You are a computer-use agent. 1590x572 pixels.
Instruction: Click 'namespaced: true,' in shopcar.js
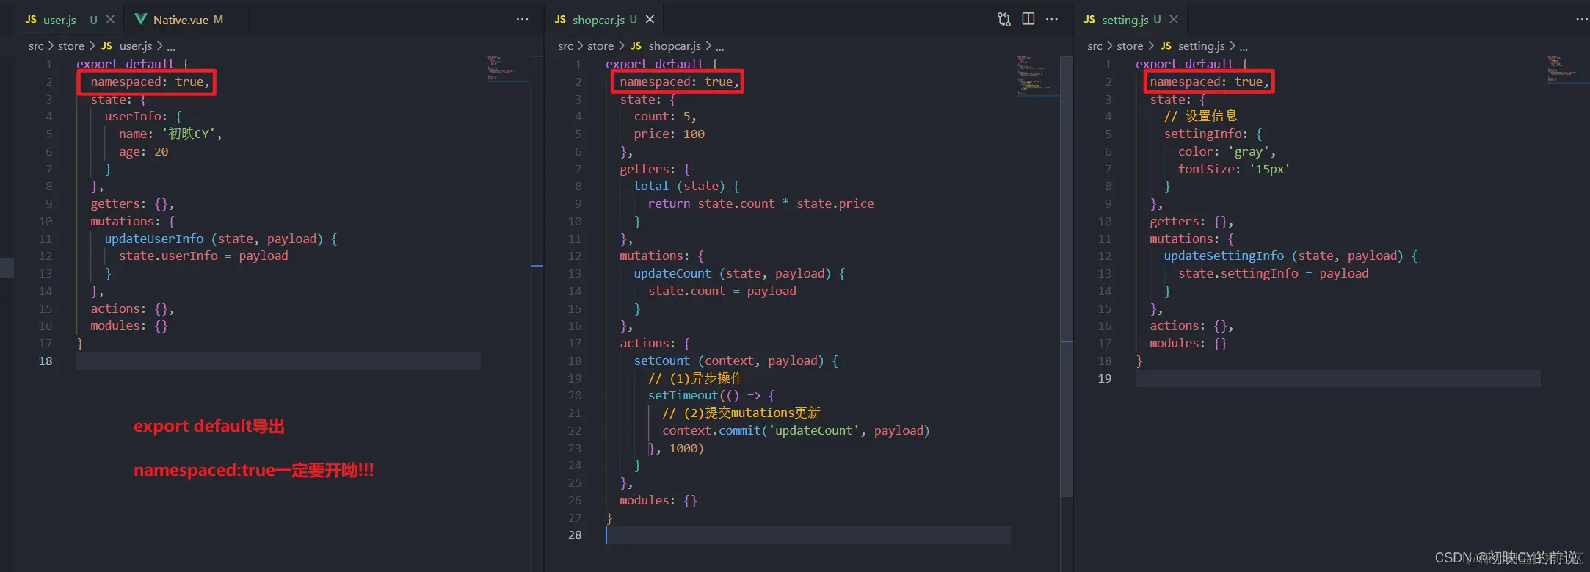[679, 82]
